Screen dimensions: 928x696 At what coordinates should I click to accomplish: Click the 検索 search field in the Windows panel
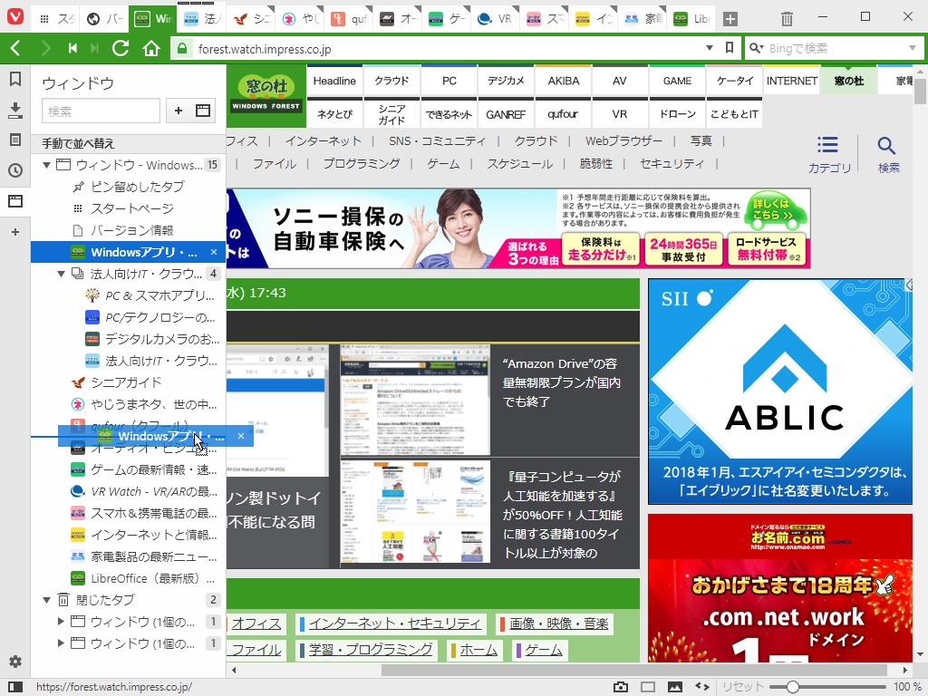pos(100,111)
